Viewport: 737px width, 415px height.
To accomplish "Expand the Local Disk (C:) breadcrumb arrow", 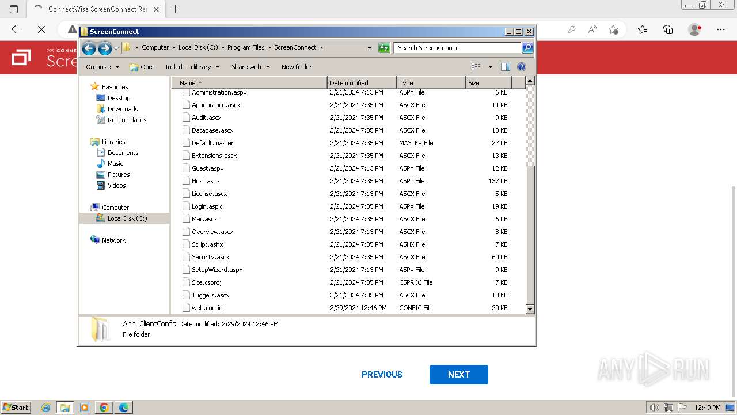I will point(223,48).
